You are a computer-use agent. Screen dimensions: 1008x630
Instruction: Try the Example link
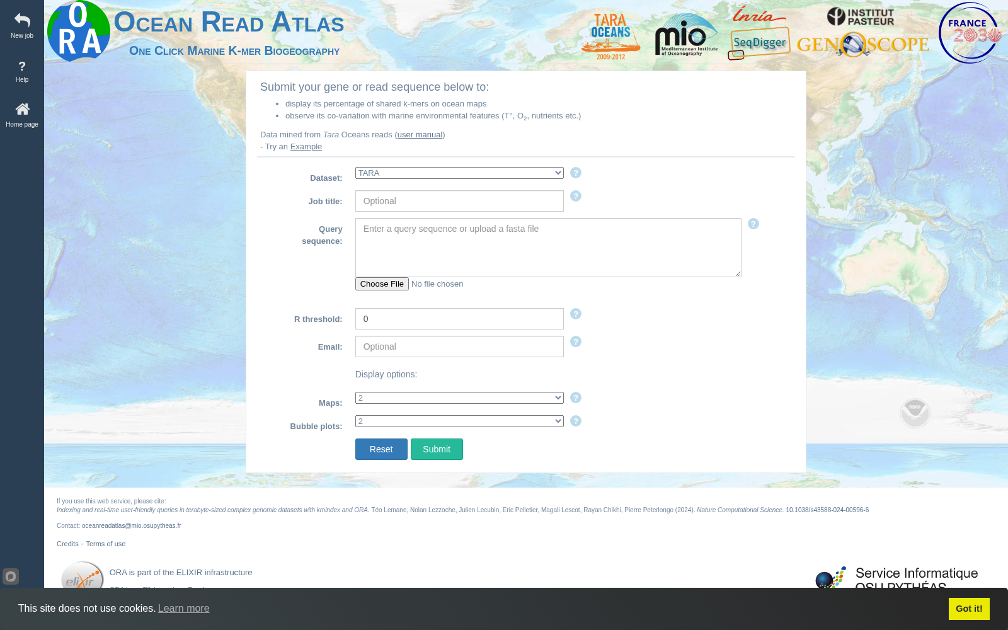click(x=306, y=147)
